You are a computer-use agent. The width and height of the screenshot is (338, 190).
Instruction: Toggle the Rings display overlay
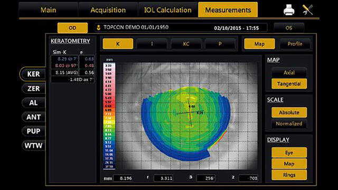pos(289,175)
